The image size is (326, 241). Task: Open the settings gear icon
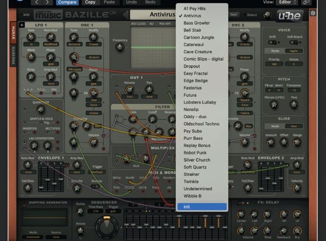[312, 14]
